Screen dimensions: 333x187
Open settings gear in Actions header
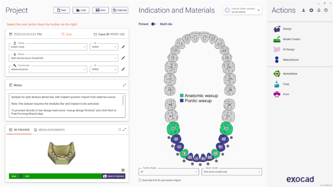click(311, 10)
